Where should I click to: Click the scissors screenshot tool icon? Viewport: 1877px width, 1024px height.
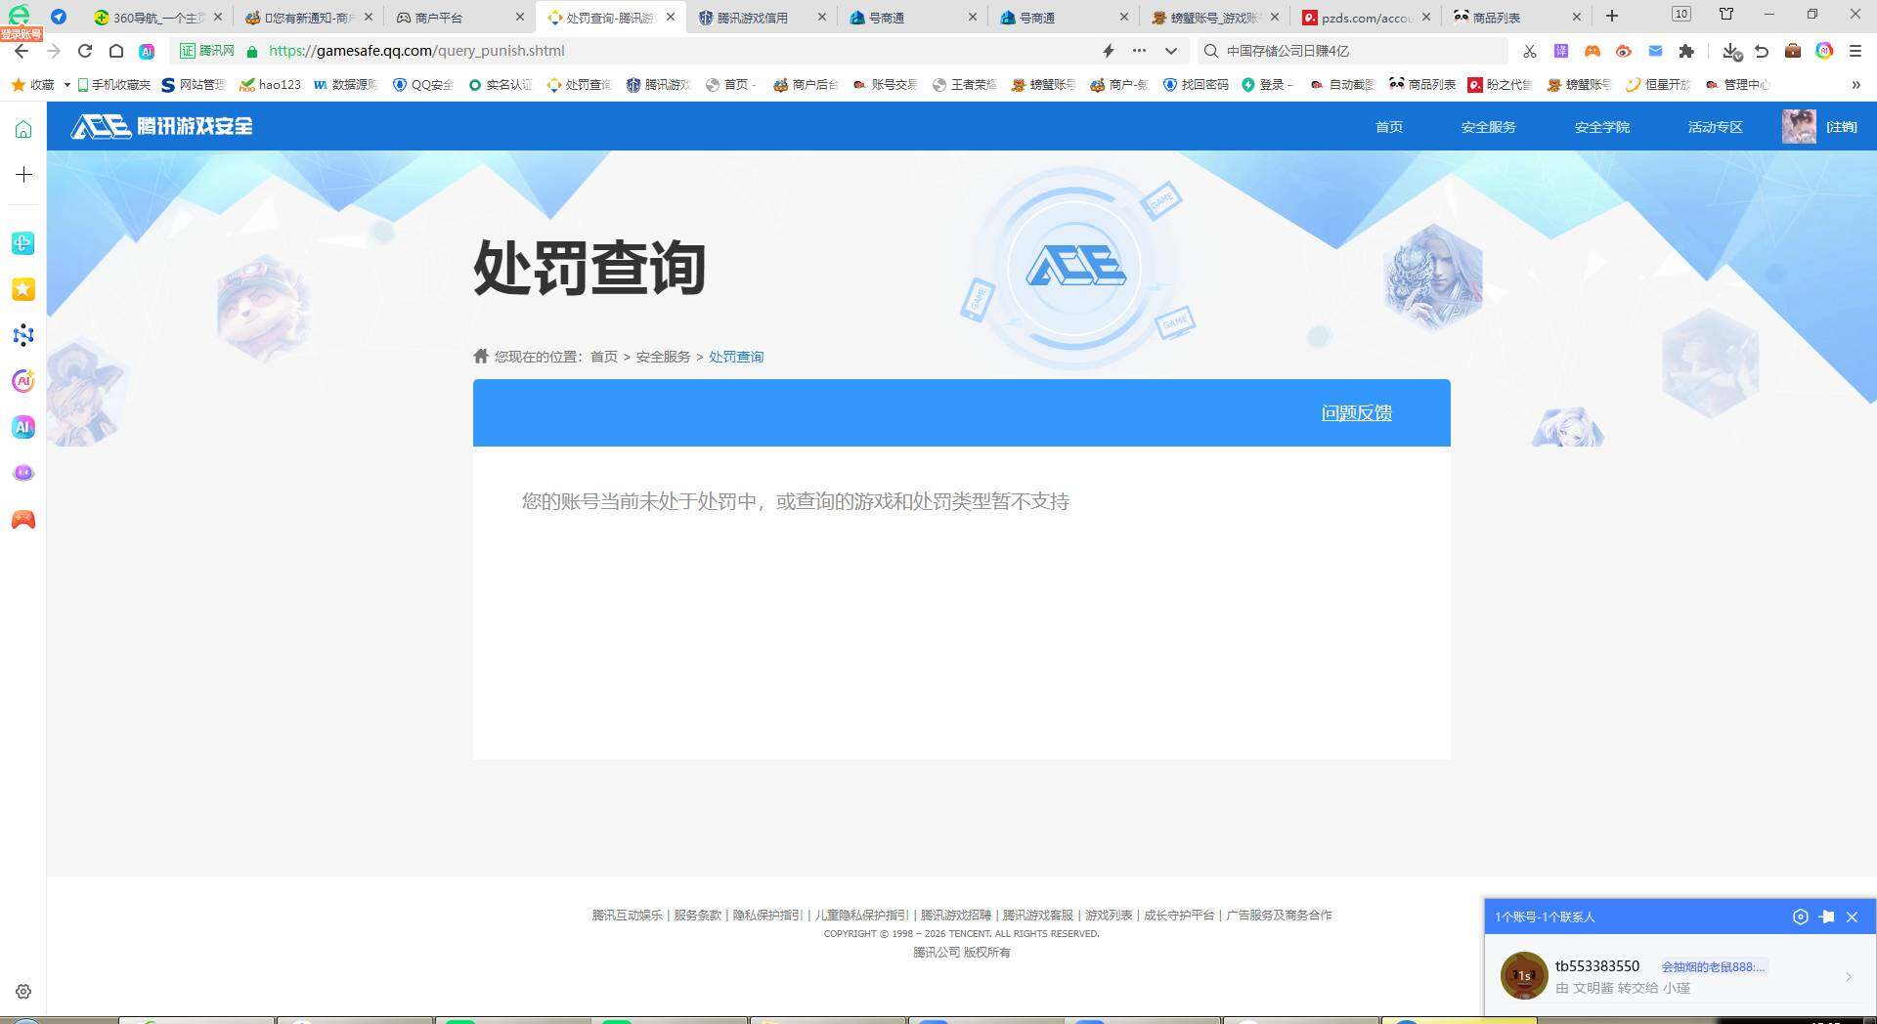(1530, 51)
